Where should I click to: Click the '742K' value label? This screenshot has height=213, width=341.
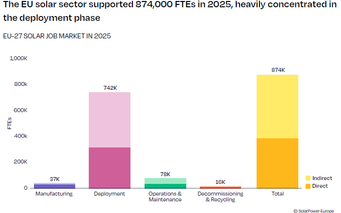pos(110,88)
